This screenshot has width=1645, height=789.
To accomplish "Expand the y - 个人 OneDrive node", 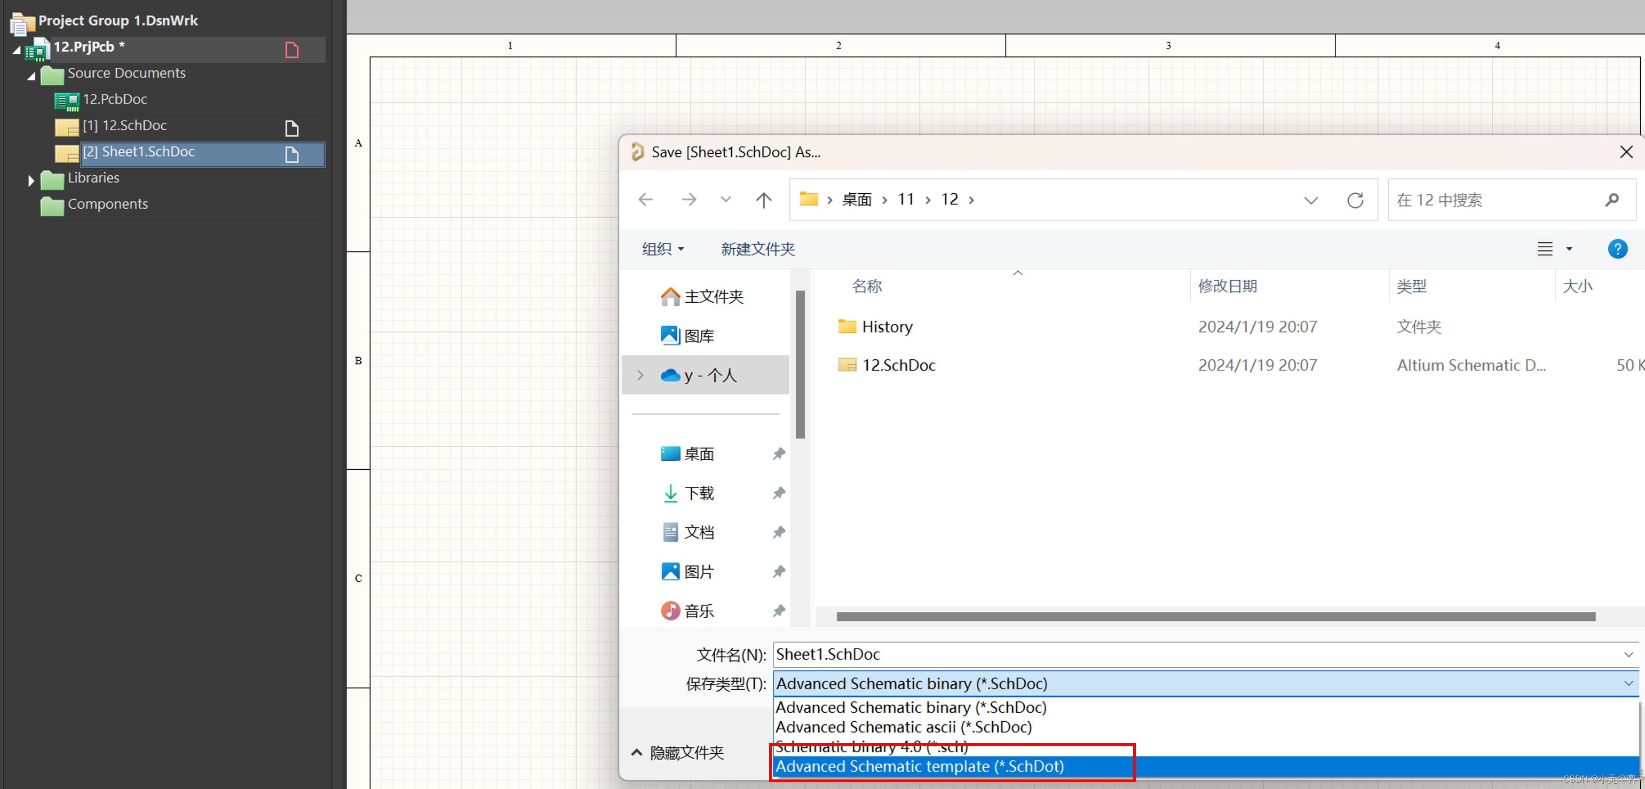I will point(640,375).
